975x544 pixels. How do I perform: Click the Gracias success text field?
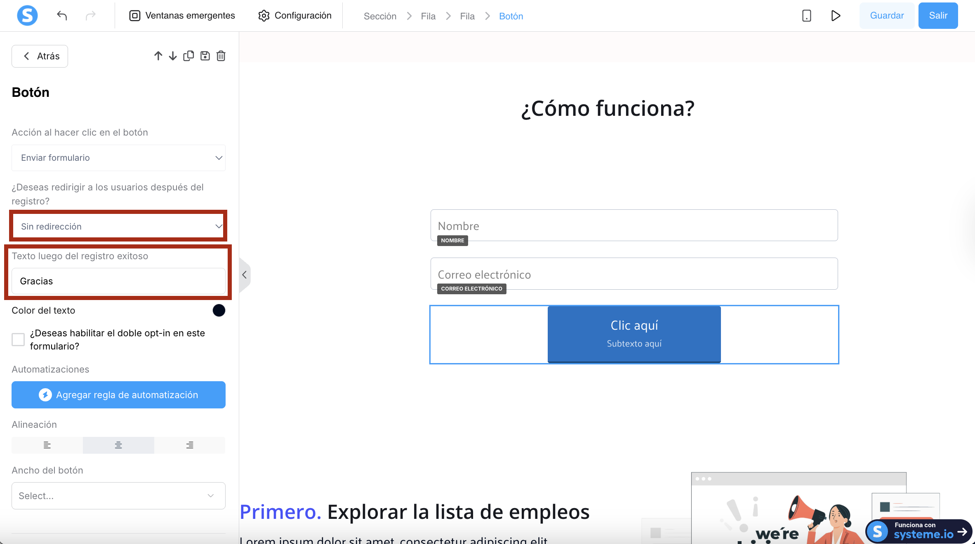[x=118, y=281]
